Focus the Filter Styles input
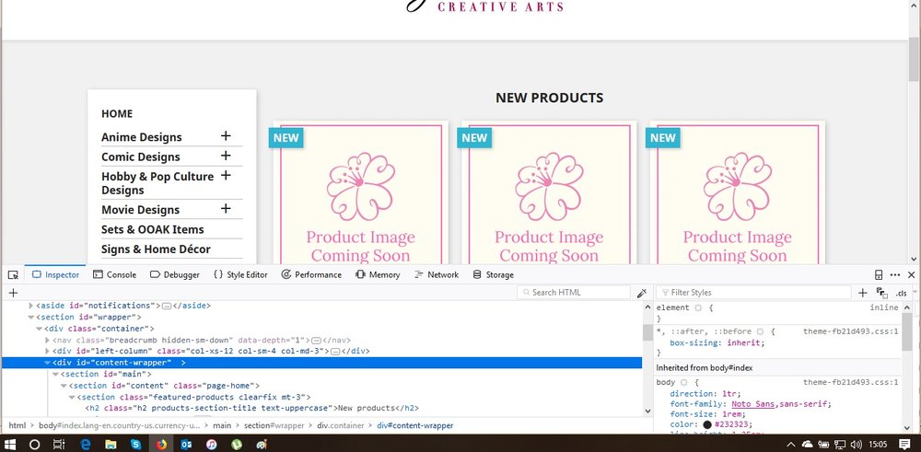921x452 pixels. [x=753, y=293]
